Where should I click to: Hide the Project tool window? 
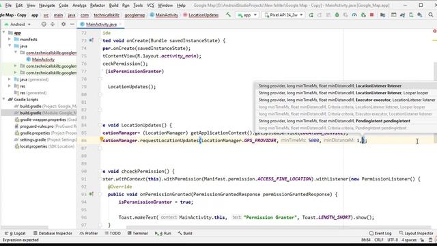pos(72,25)
